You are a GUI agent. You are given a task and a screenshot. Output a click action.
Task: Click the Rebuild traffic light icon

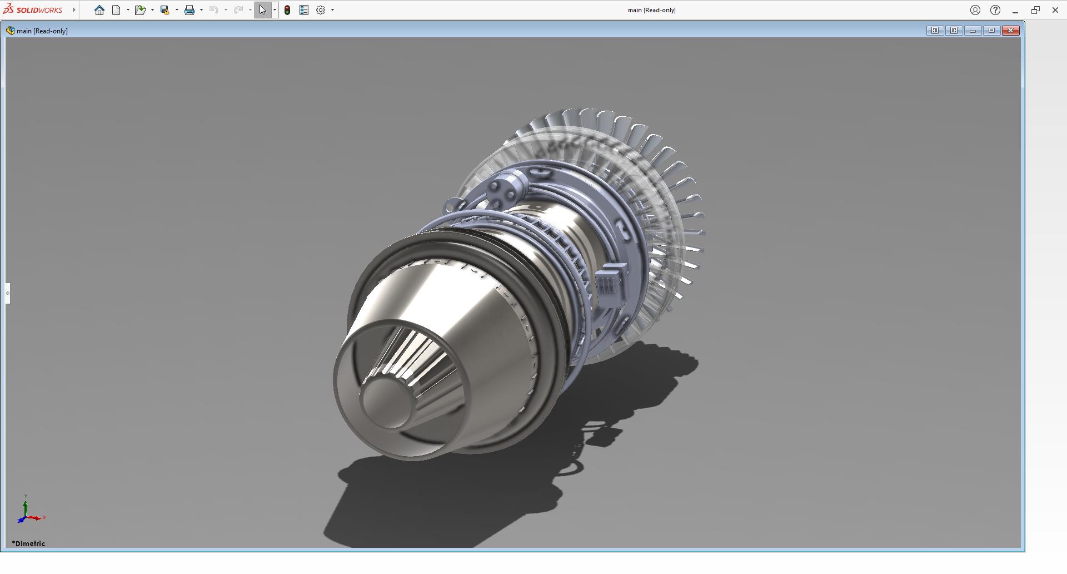287,10
